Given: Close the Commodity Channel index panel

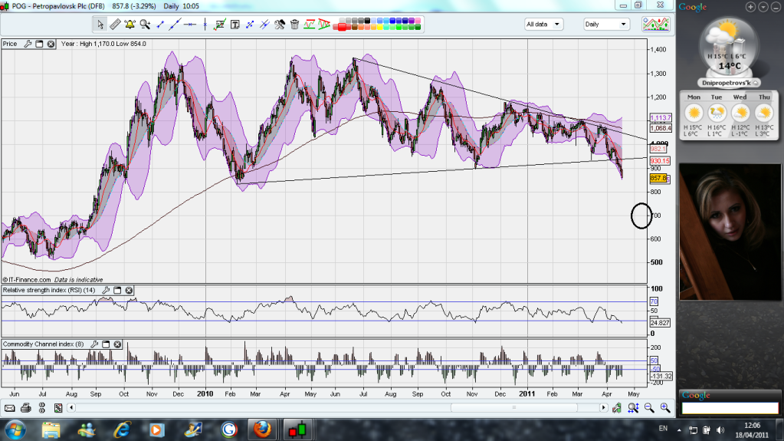Looking at the screenshot, I should (117, 344).
